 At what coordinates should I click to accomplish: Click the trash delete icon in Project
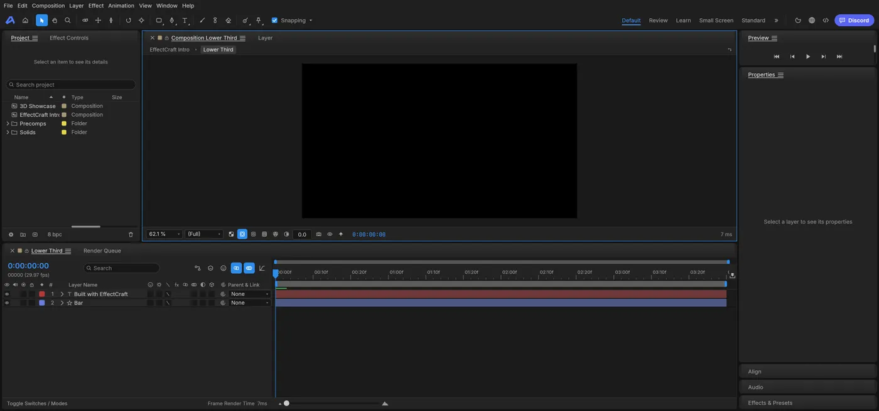[131, 234]
